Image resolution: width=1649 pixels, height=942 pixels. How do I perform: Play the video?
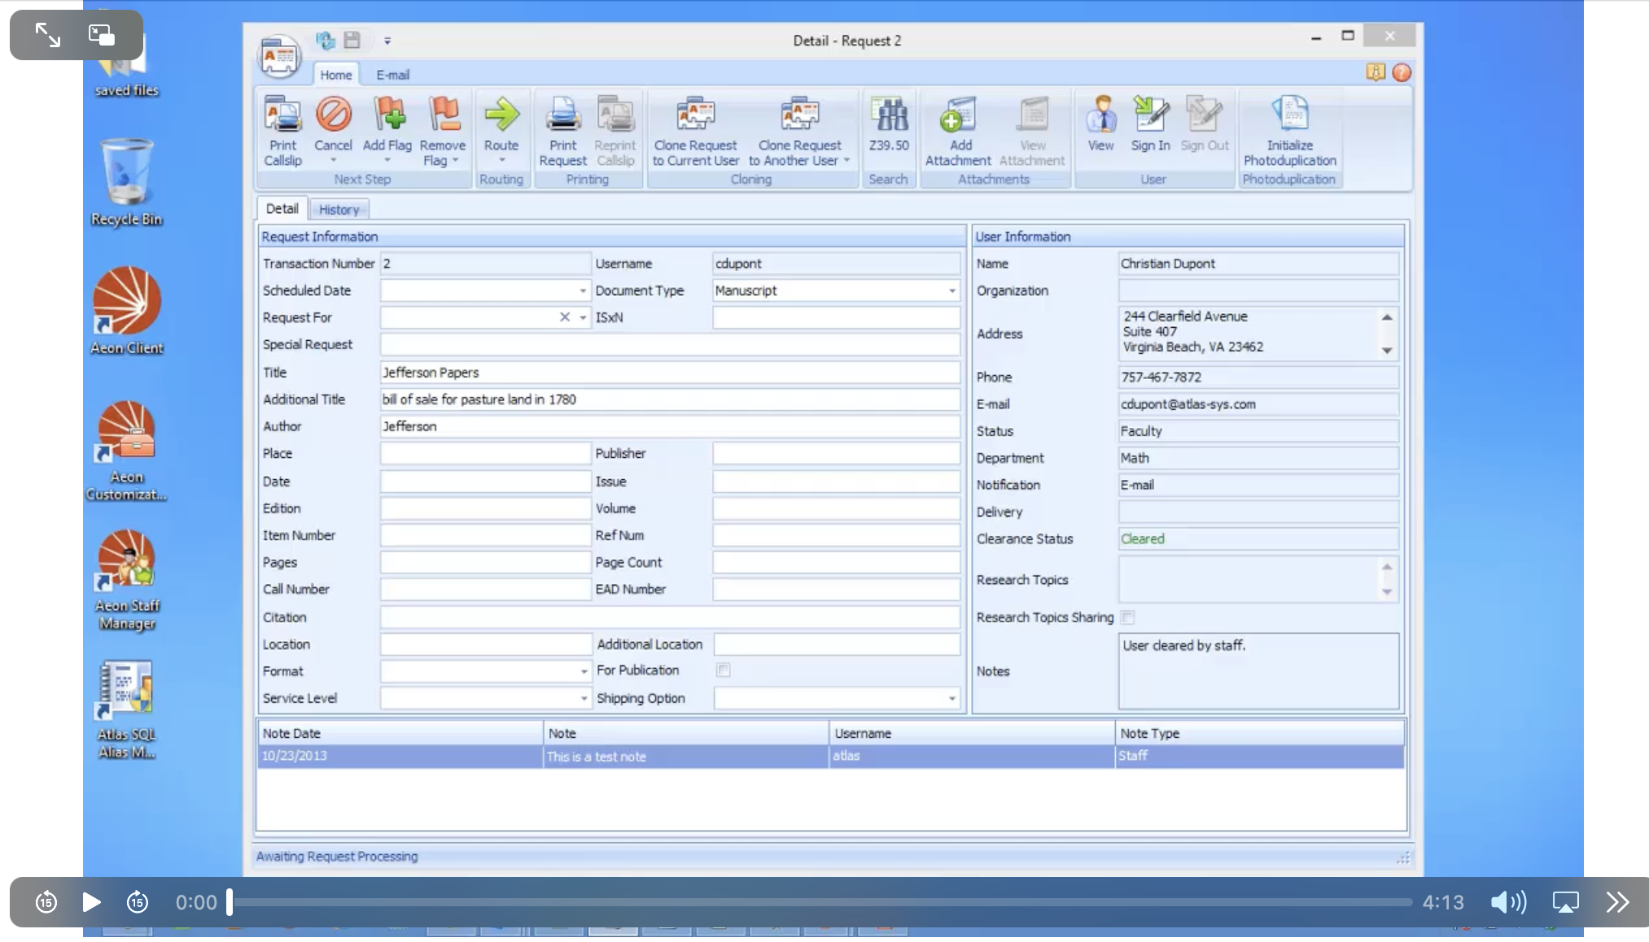point(91,902)
